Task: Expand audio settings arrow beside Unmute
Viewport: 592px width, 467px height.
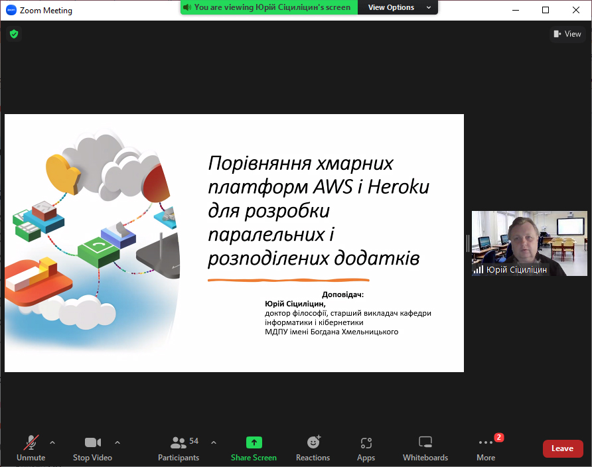Action: pos(52,442)
